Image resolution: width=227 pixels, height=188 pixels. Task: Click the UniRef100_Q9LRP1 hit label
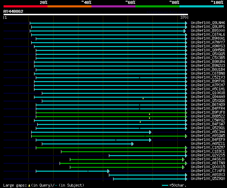pyautogui.click(x=208, y=27)
